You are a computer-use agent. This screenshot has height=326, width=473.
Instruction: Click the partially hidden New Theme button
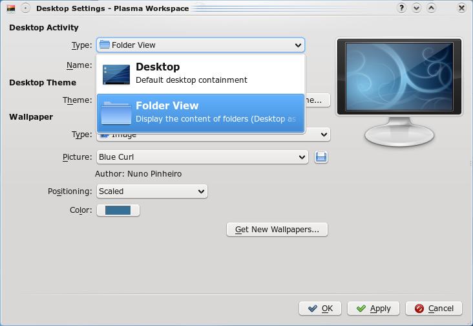pos(317,100)
